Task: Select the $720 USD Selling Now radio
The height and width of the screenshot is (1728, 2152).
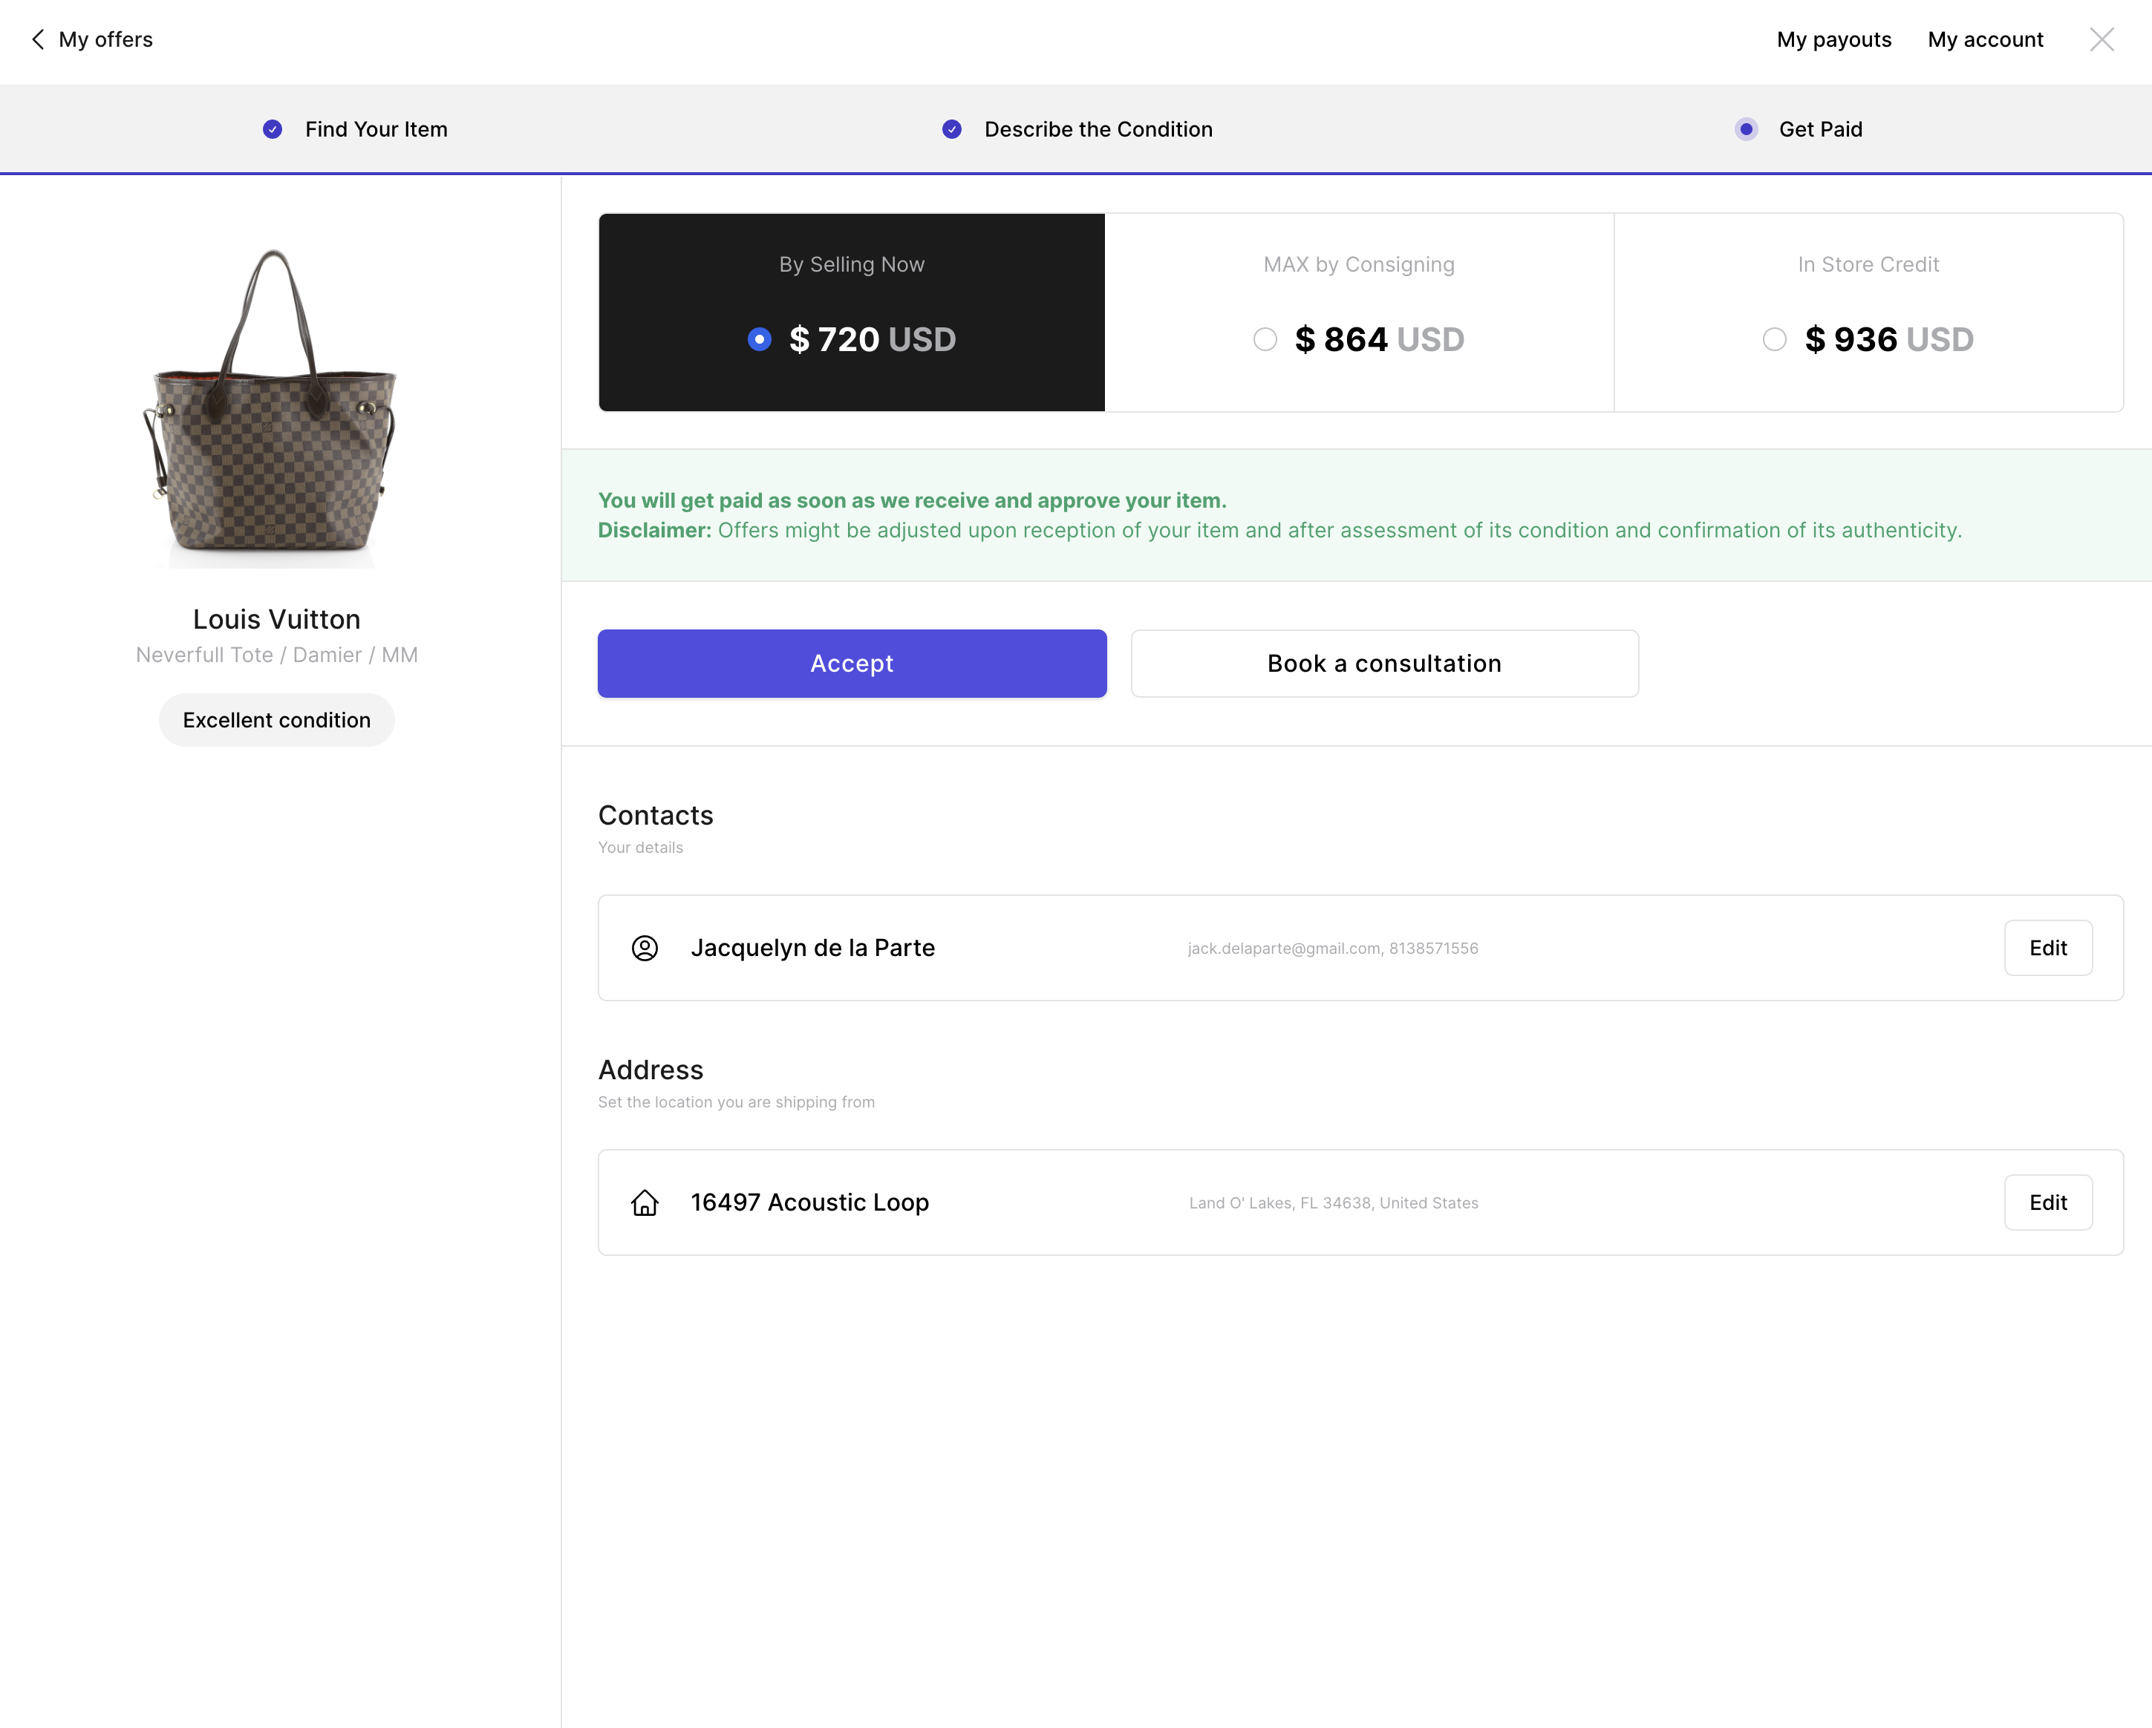Action: [760, 339]
